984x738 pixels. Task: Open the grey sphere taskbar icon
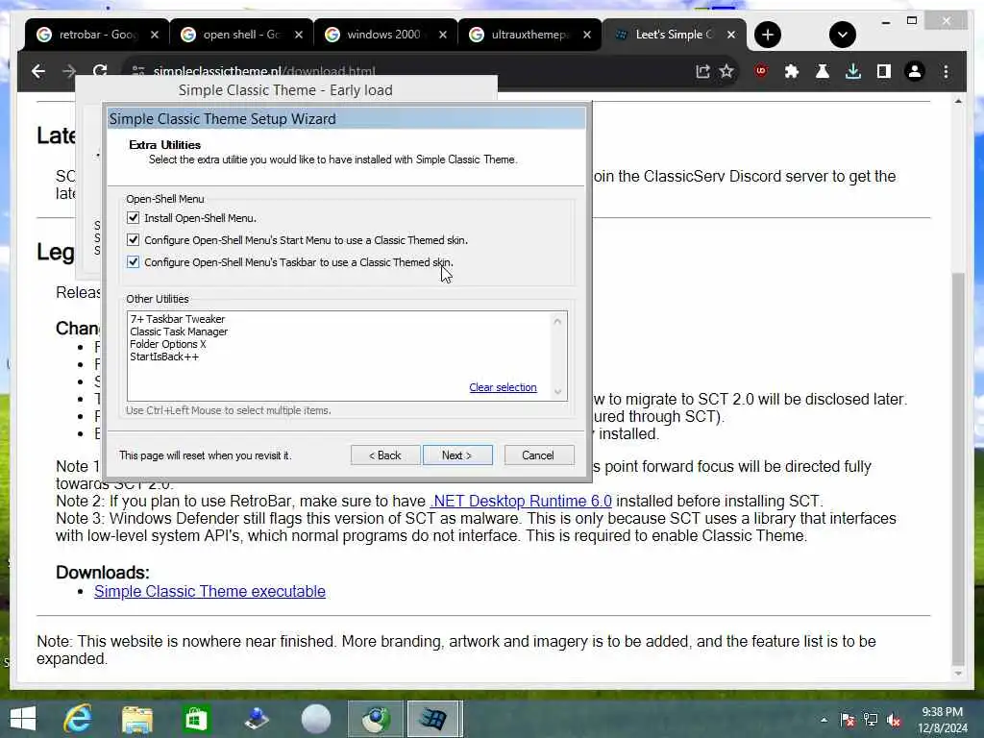click(315, 719)
